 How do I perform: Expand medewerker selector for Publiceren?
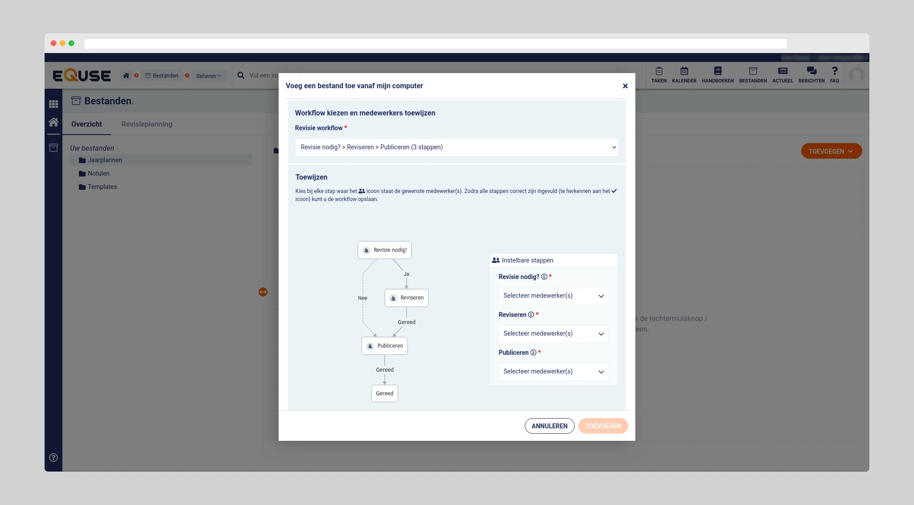pos(553,372)
